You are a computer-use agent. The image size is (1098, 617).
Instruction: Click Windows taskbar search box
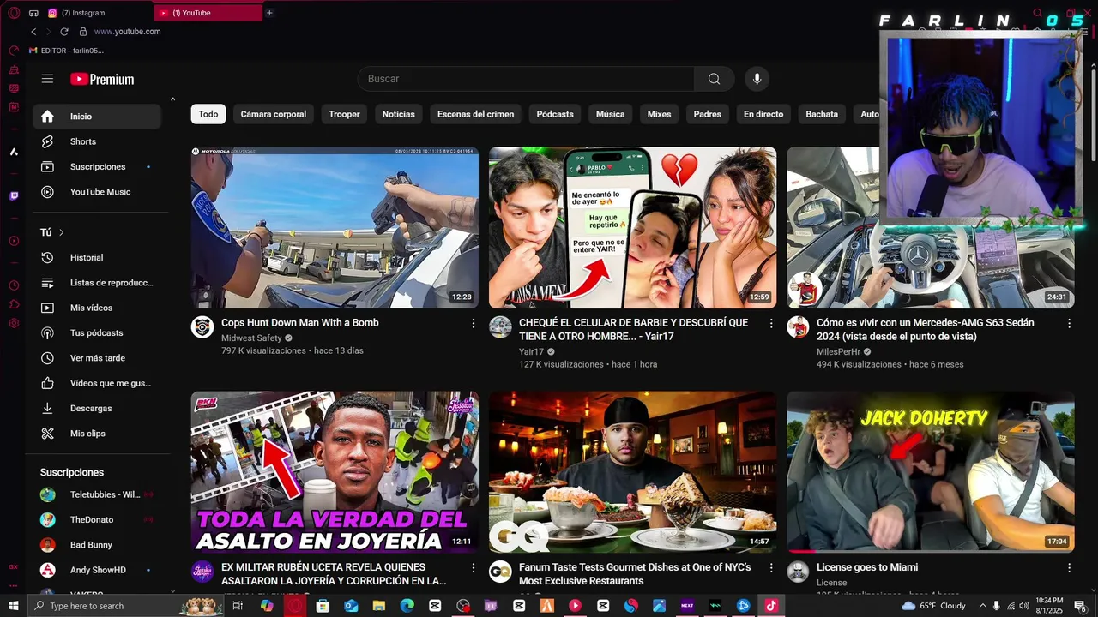[126, 606]
